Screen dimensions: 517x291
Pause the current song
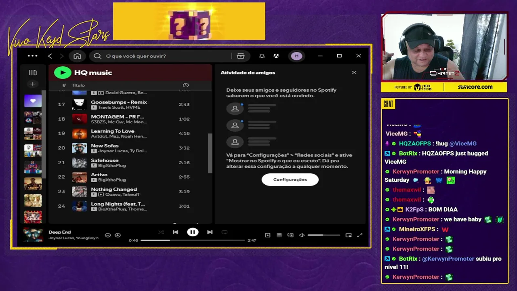(193, 232)
